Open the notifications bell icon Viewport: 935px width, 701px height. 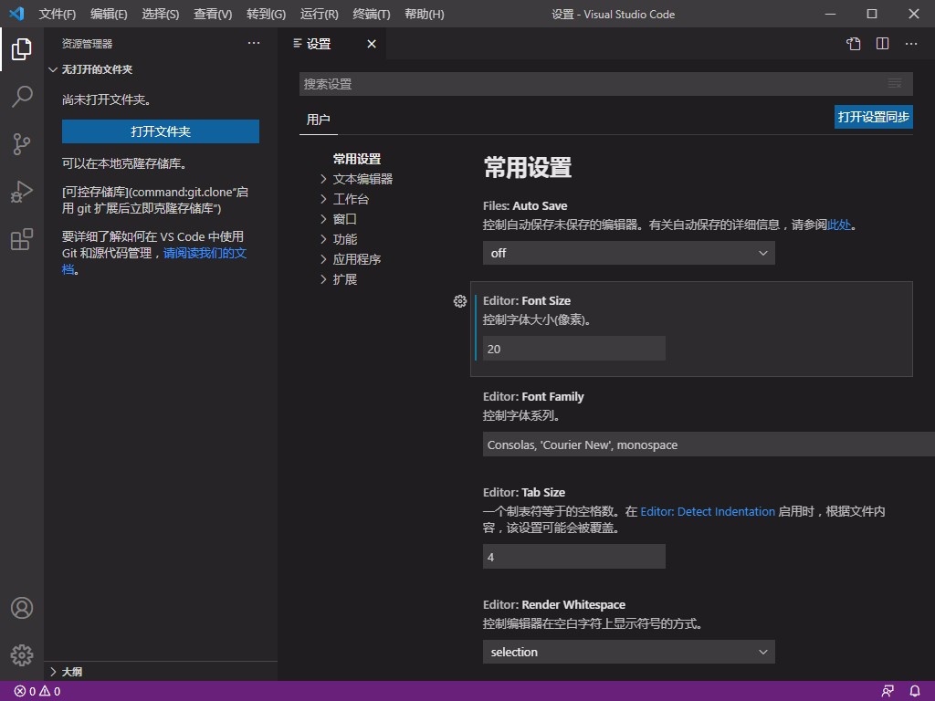pyautogui.click(x=915, y=691)
